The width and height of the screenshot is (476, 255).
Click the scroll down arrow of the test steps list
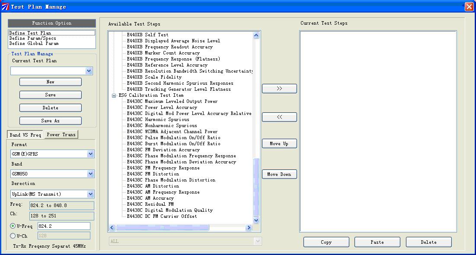pos(256,220)
